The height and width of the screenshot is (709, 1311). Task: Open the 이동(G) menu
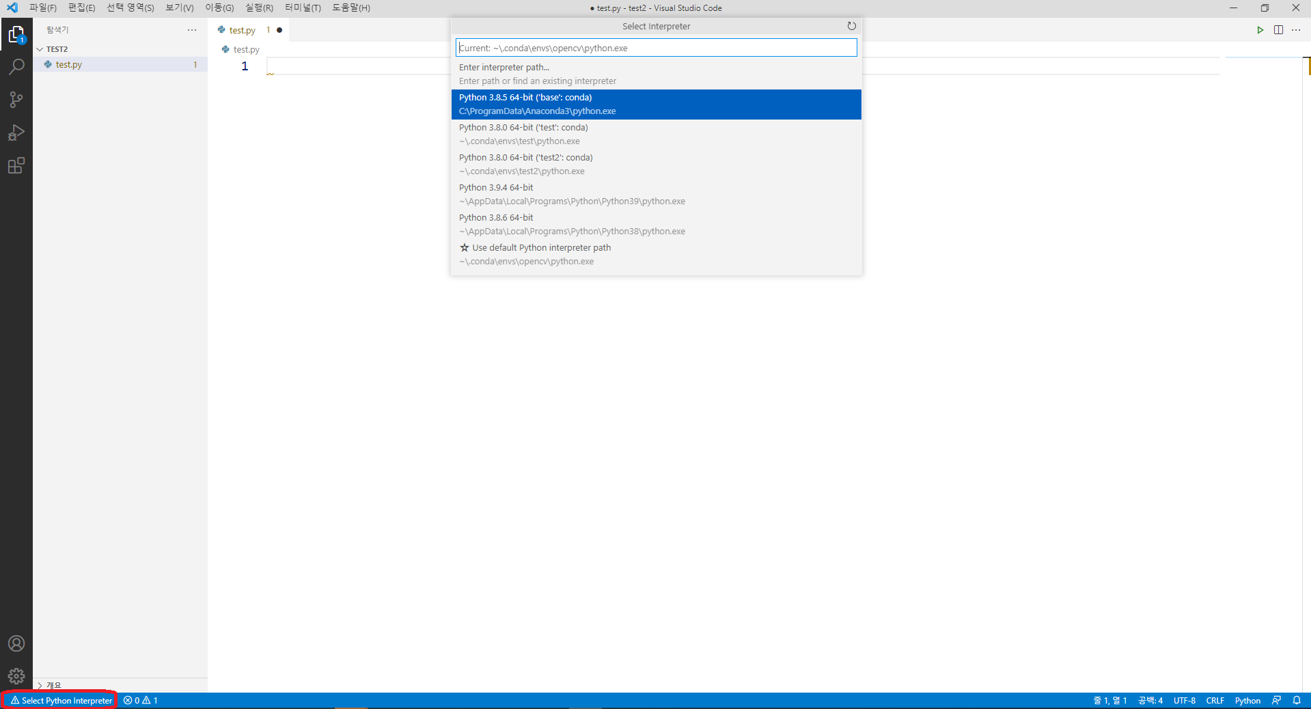[219, 8]
